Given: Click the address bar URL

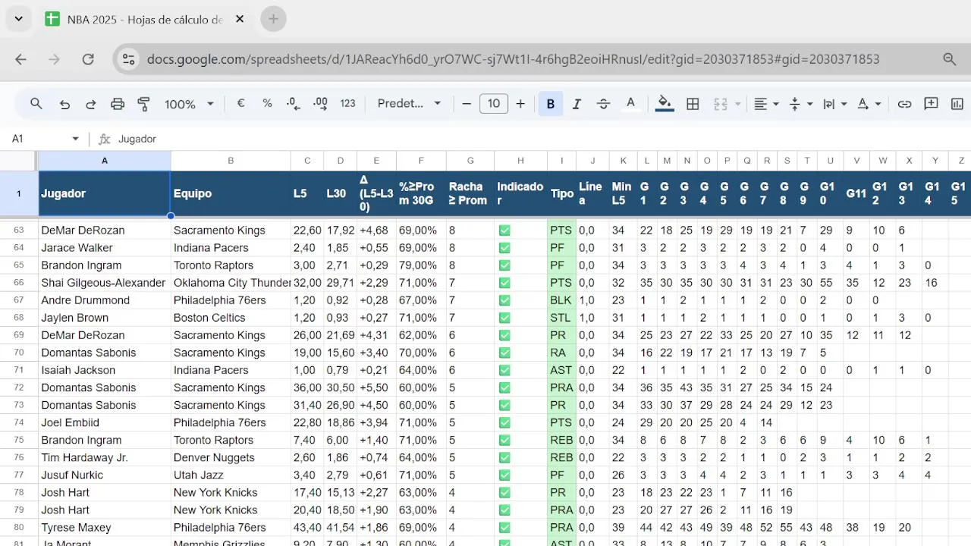Looking at the screenshot, I should coord(513,59).
